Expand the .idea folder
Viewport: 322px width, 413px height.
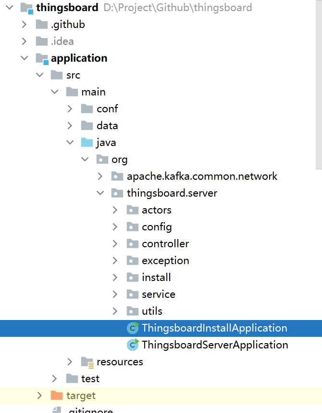click(24, 41)
